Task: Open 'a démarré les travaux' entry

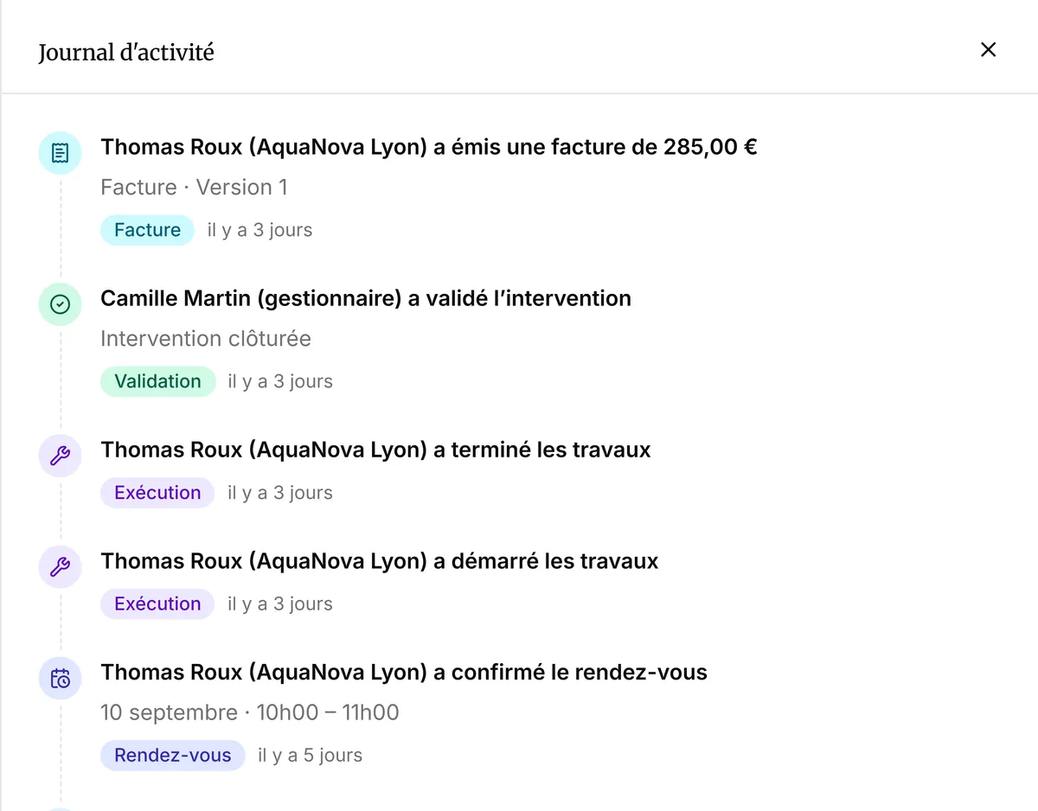Action: point(380,561)
